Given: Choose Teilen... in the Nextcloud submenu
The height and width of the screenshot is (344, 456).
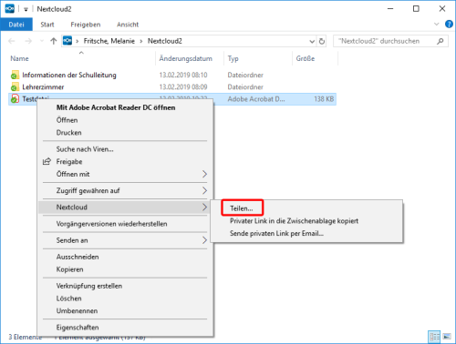Looking at the screenshot, I should 242,208.
